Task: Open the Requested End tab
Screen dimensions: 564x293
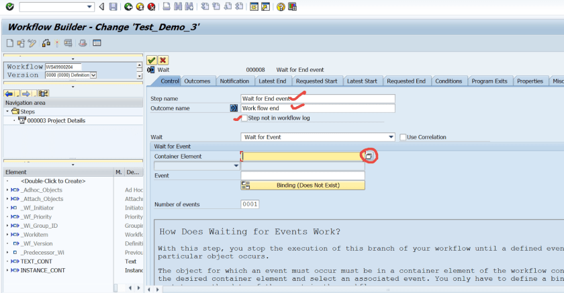Action: [406, 81]
